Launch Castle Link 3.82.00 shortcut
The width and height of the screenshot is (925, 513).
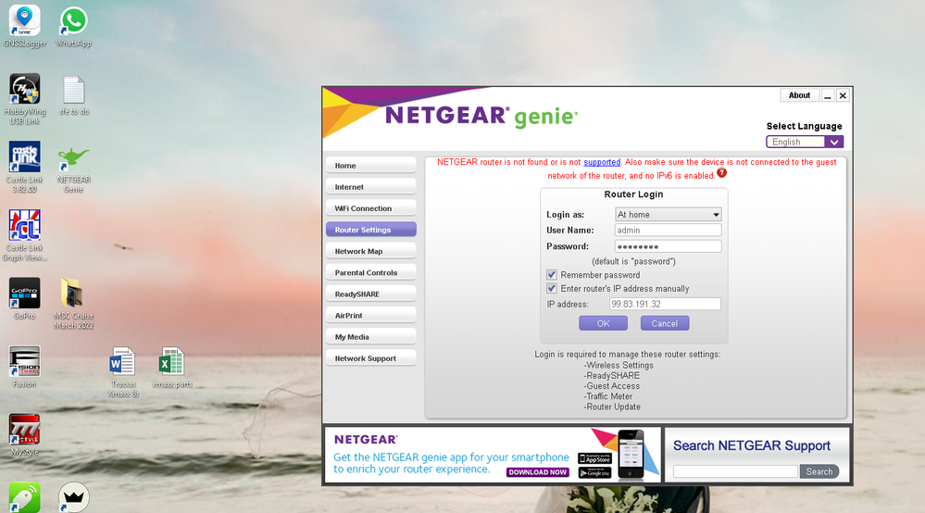tap(25, 167)
